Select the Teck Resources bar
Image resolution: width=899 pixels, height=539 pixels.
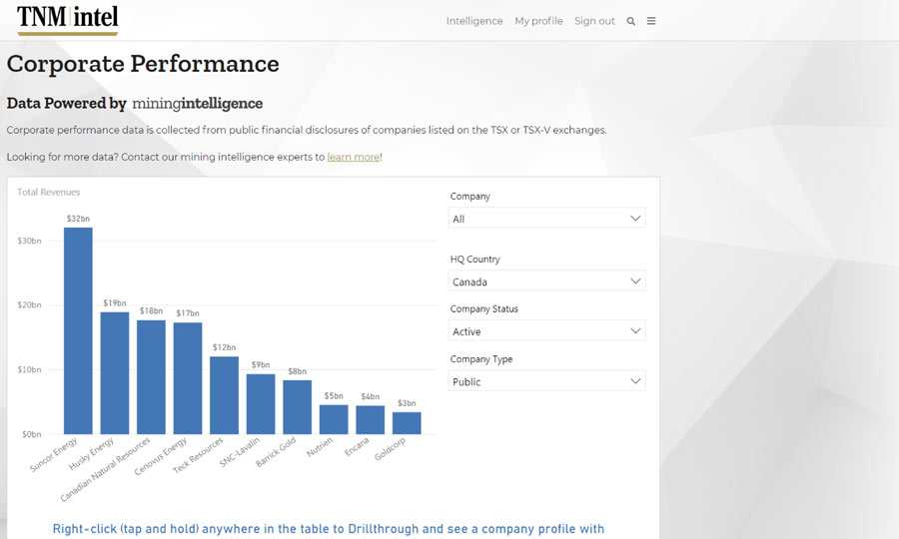pos(225,395)
